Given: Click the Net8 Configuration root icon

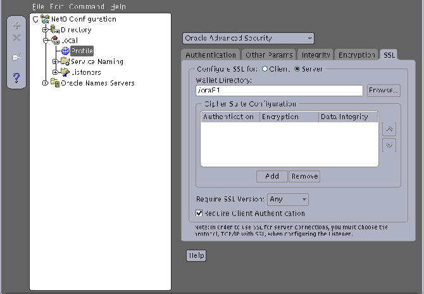Looking at the screenshot, I should coord(45,19).
